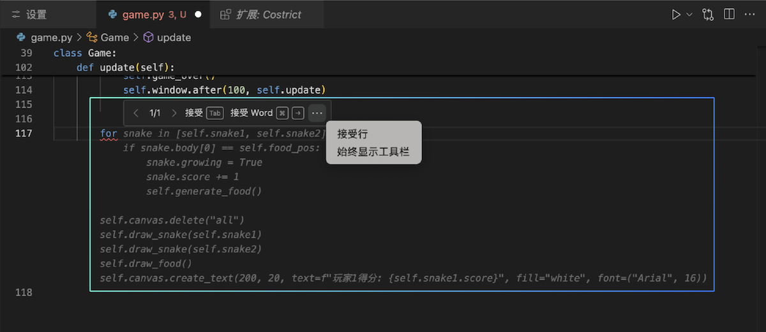This screenshot has width=766, height=332.
Task: Click line number 114 in the gutter
Action: (x=24, y=90)
